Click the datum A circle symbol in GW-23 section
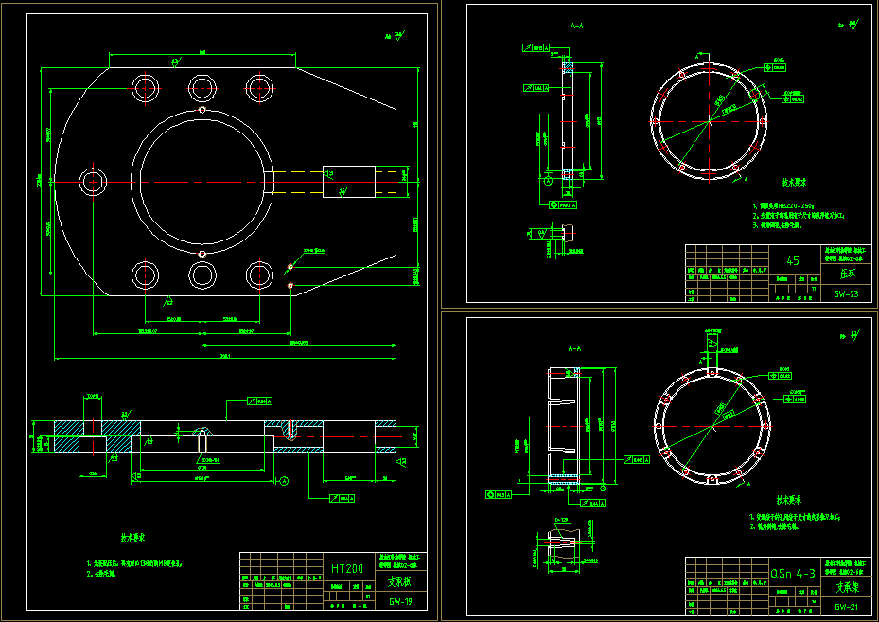 coord(548,181)
